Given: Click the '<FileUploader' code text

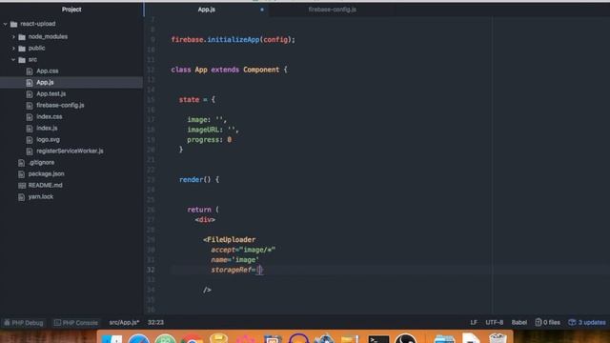Looking at the screenshot, I should pos(229,239).
